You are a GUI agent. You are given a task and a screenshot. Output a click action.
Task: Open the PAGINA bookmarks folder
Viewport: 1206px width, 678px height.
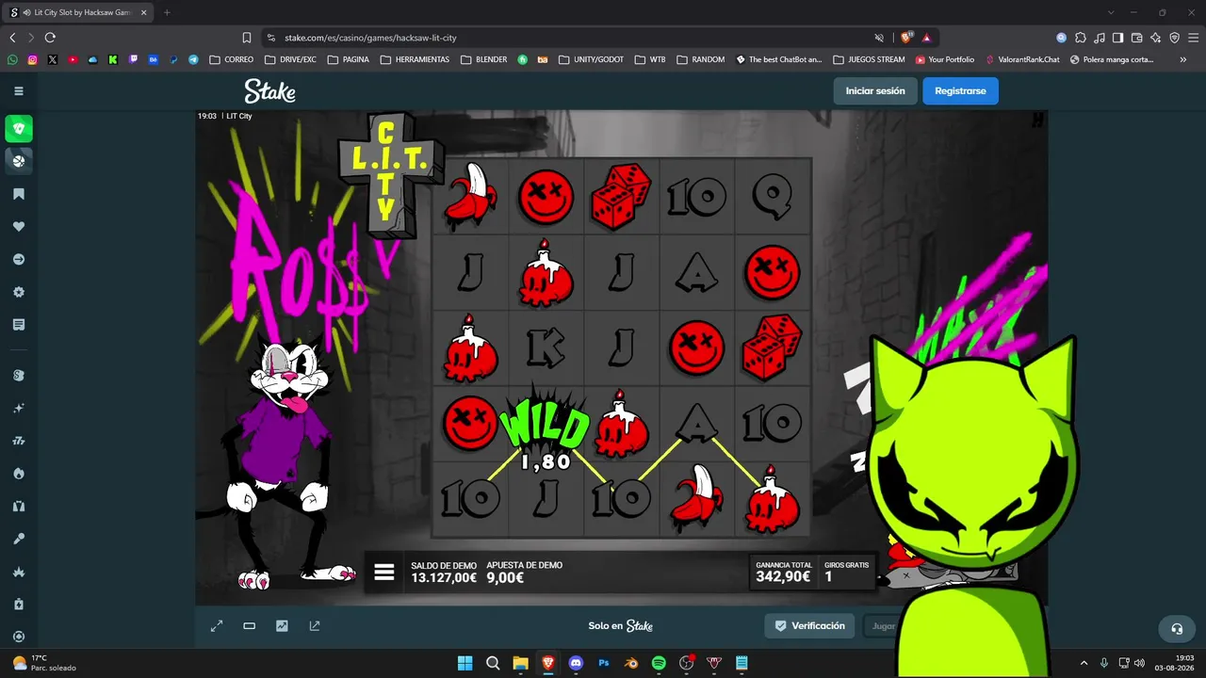(x=349, y=59)
